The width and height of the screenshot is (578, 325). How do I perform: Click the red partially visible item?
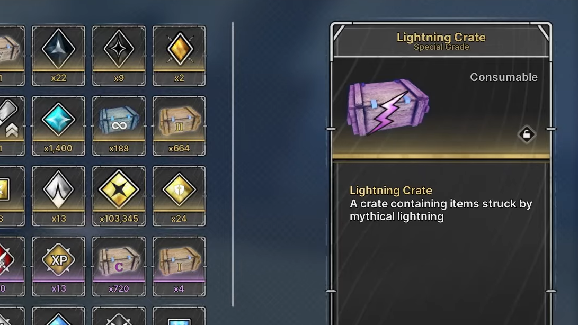(x=12, y=266)
